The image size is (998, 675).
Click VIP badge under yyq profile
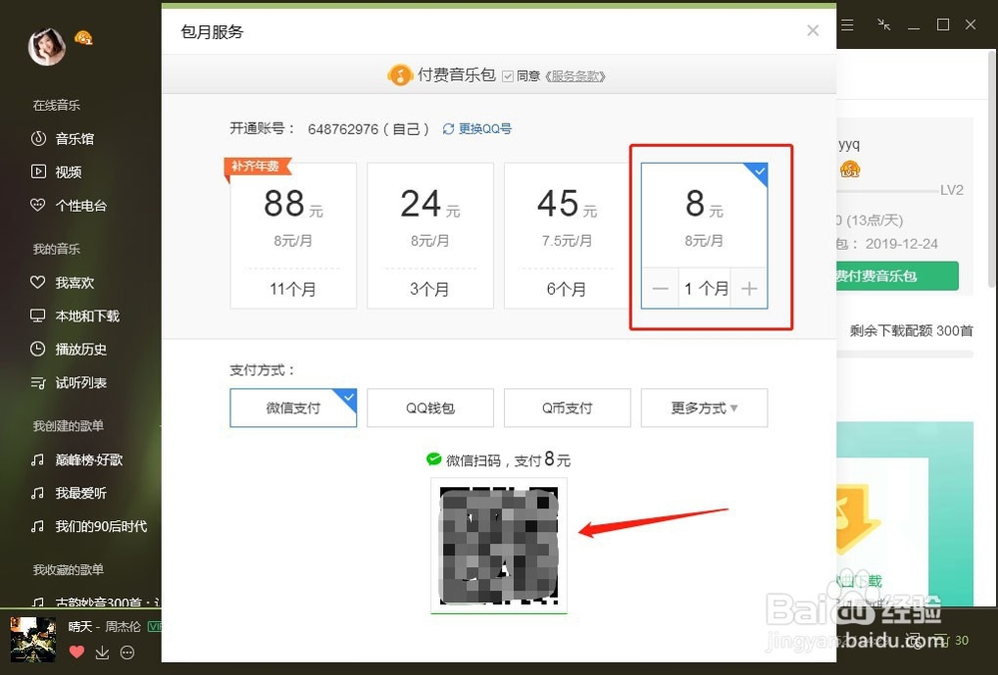[x=849, y=170]
